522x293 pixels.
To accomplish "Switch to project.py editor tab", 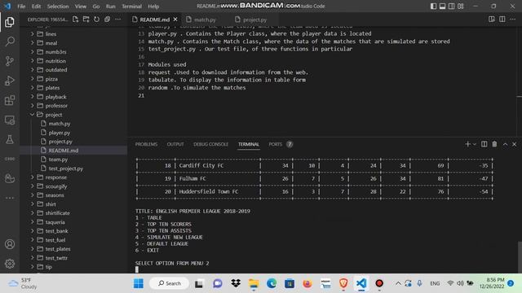I will 254,20.
